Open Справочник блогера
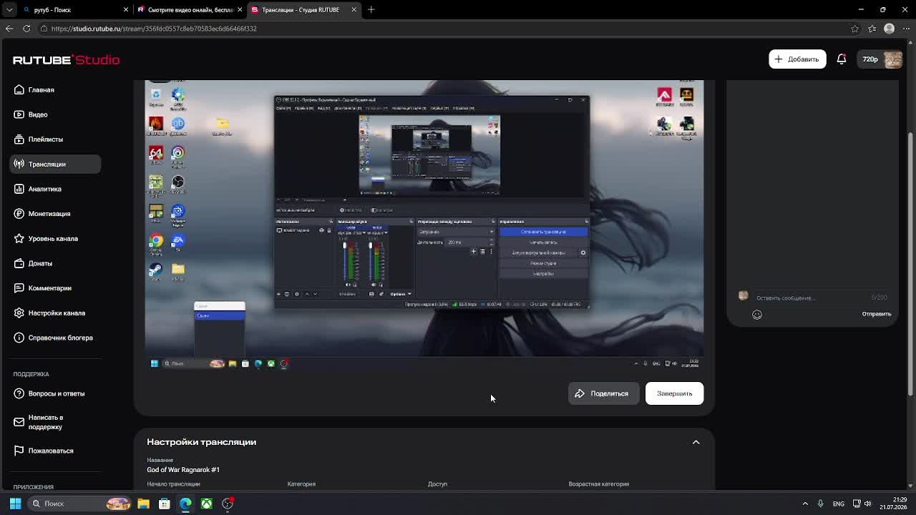916x515 pixels. (55, 338)
